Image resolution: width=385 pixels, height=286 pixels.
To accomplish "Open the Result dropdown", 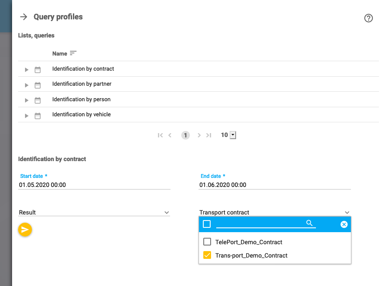I will click(x=167, y=212).
